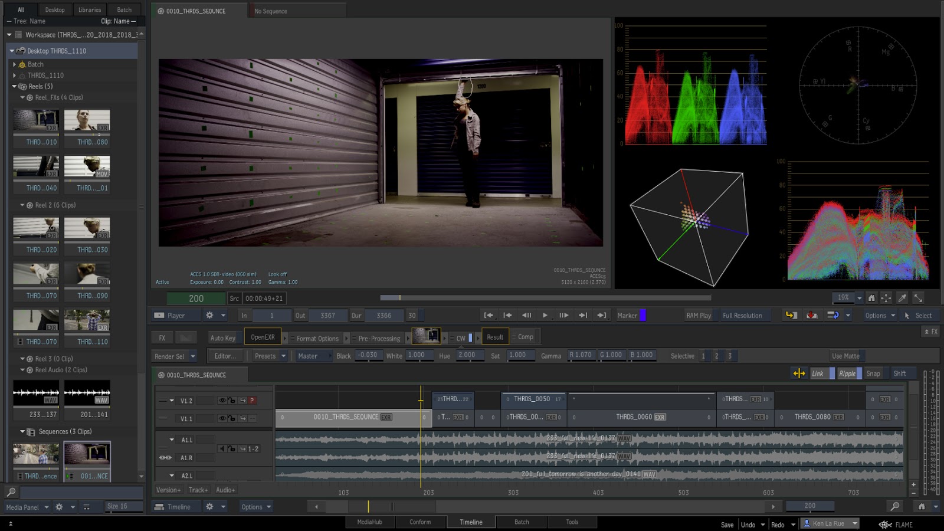944x531 pixels.
Task: Open the Player settings gear
Action: [209, 316]
